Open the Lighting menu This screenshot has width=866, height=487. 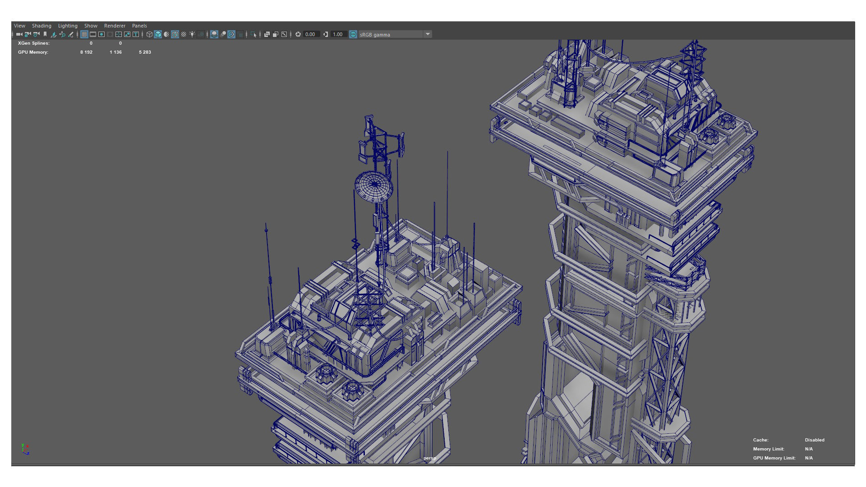68,26
